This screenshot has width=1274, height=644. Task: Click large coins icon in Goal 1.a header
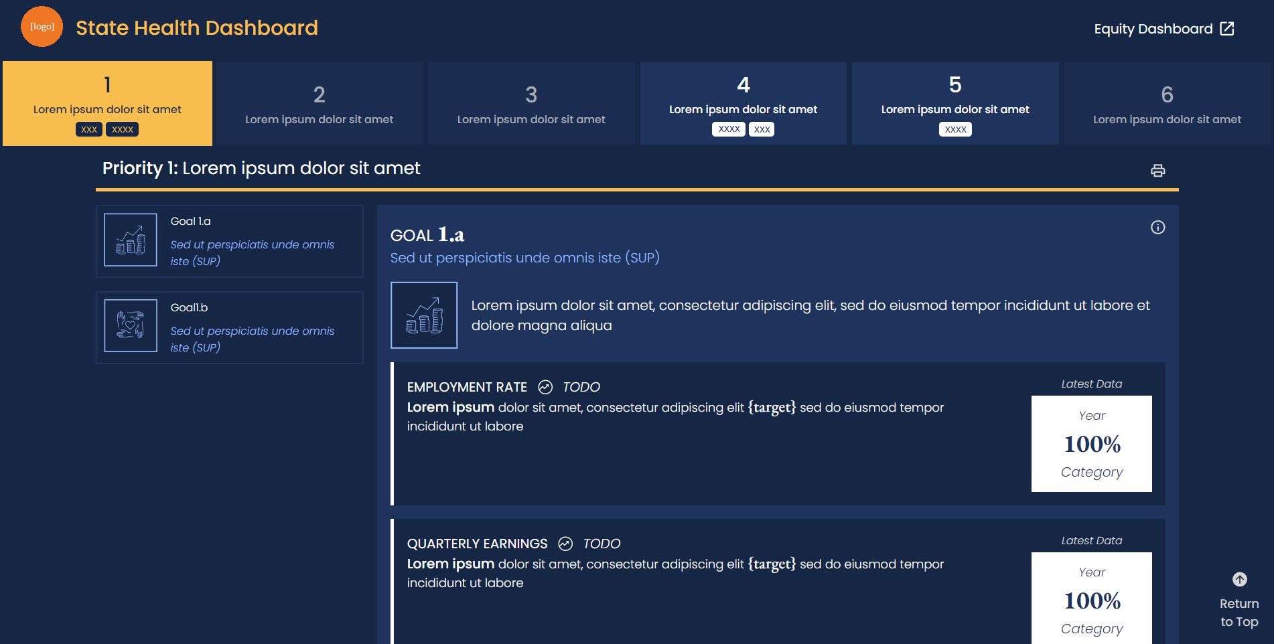(424, 315)
